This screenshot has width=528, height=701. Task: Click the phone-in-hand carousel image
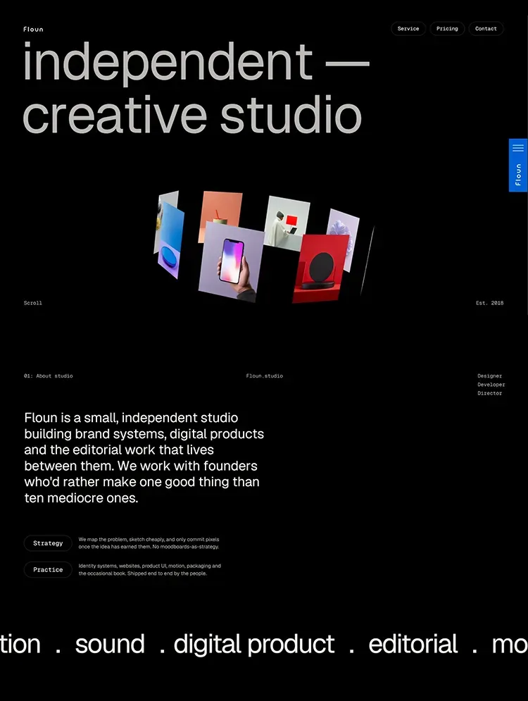point(232,261)
